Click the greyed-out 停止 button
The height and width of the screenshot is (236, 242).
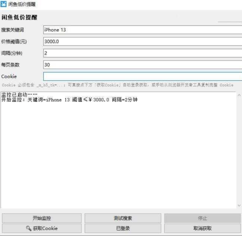click(202, 218)
